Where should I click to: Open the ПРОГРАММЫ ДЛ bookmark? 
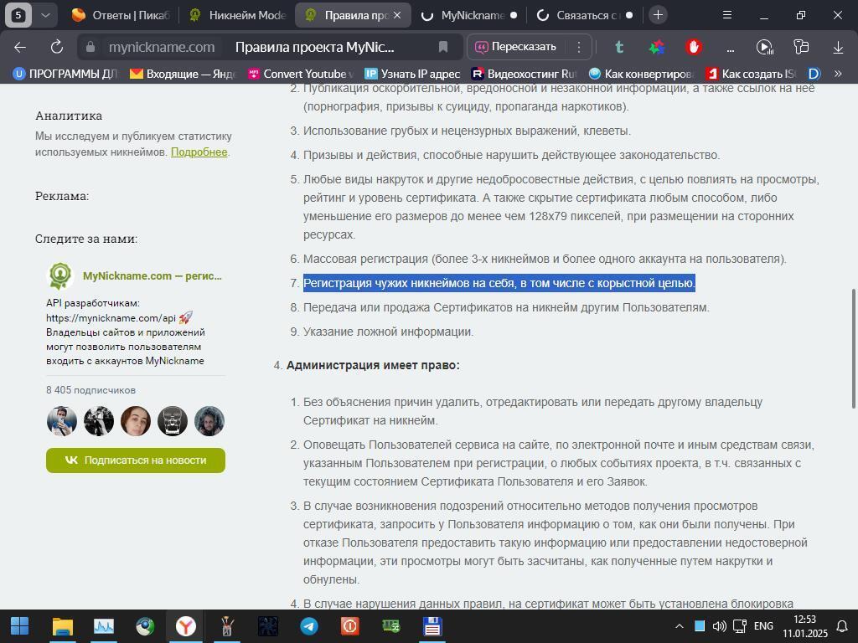pos(65,74)
